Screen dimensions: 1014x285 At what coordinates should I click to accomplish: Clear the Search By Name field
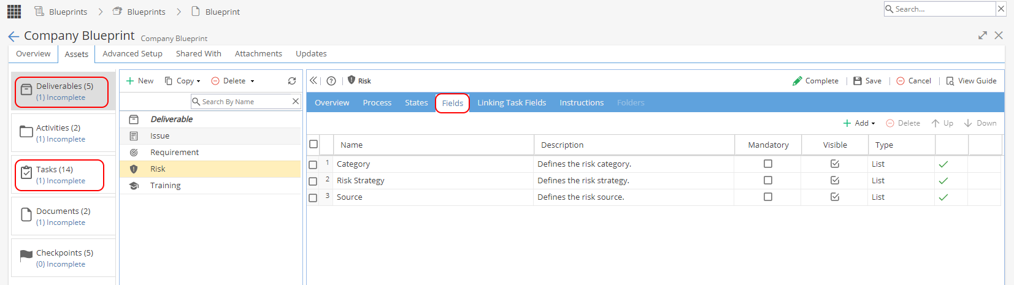(x=296, y=101)
